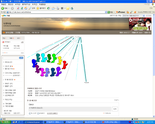Click the Windows 시작 Start button
Screen dimensions: 155x124
click(5, 122)
